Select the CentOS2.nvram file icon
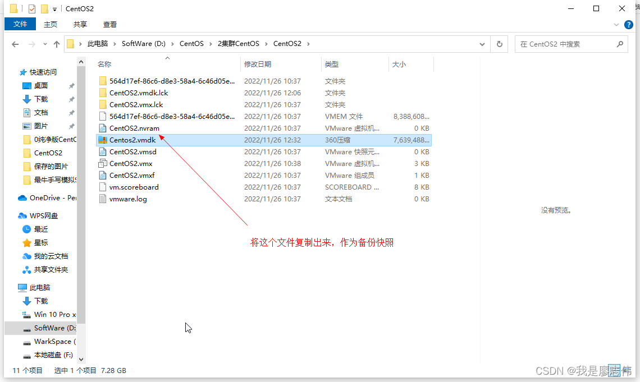The width and height of the screenshot is (640, 382). (x=103, y=128)
